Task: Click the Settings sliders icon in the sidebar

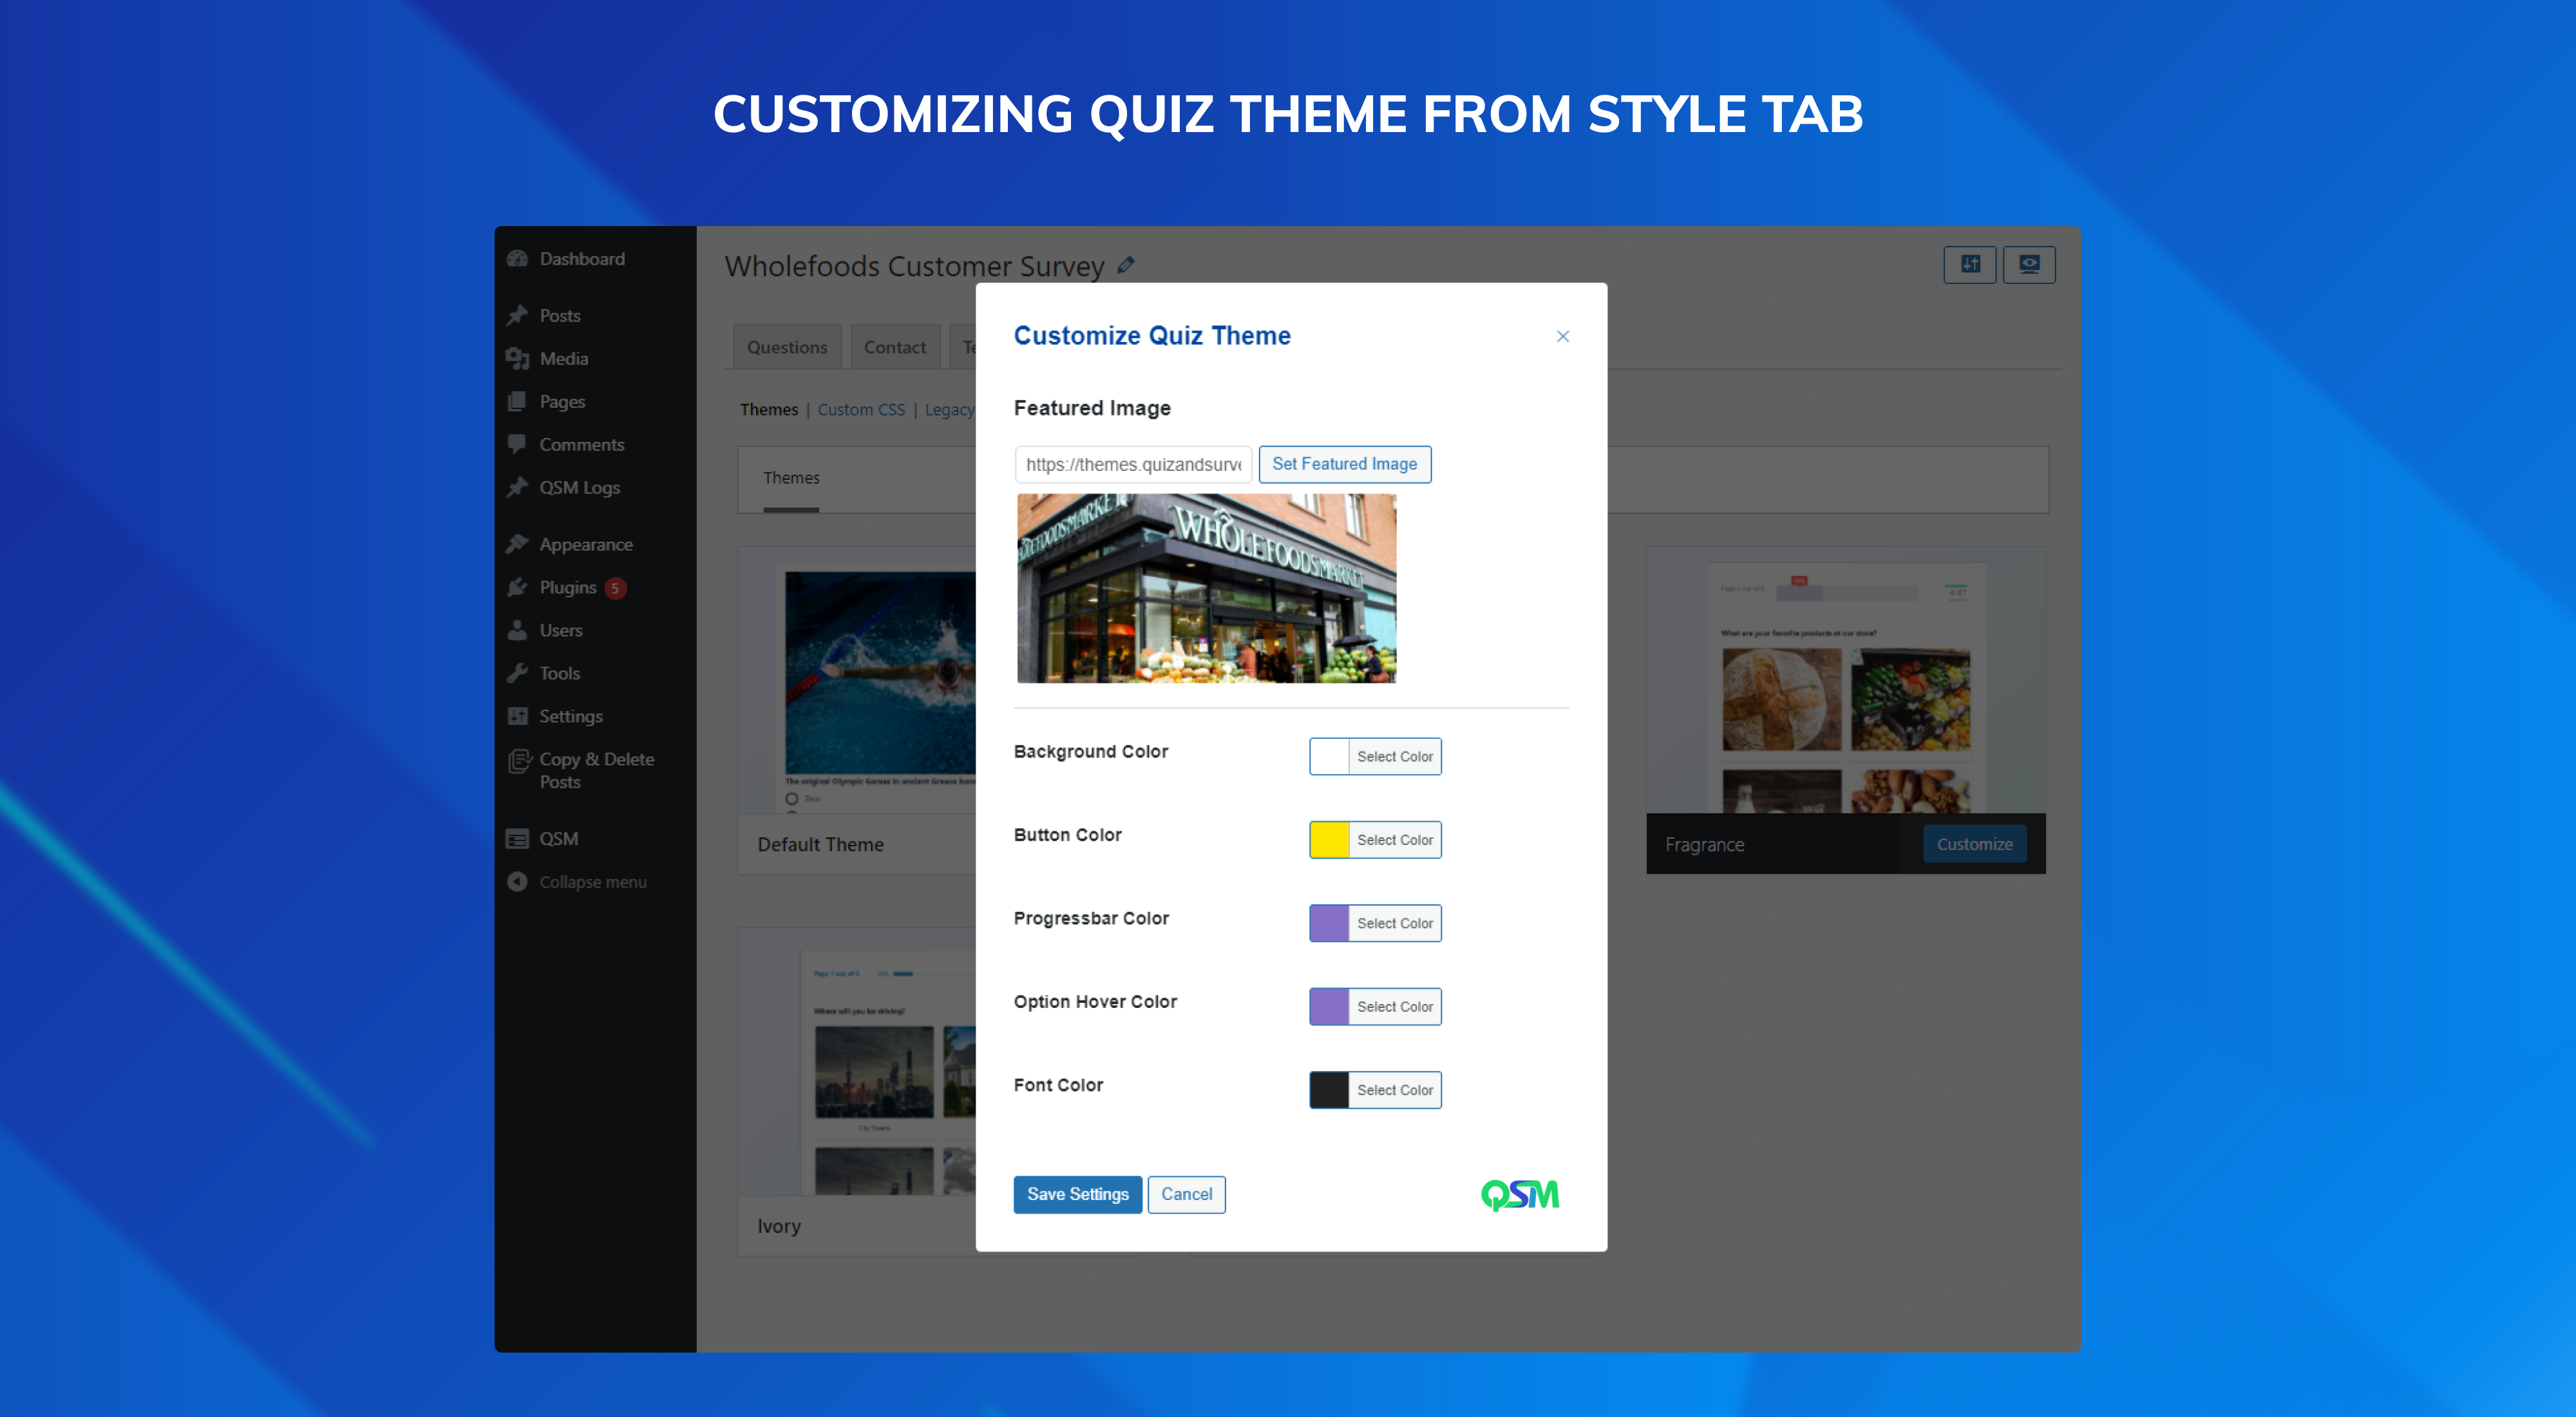Action: 517,717
